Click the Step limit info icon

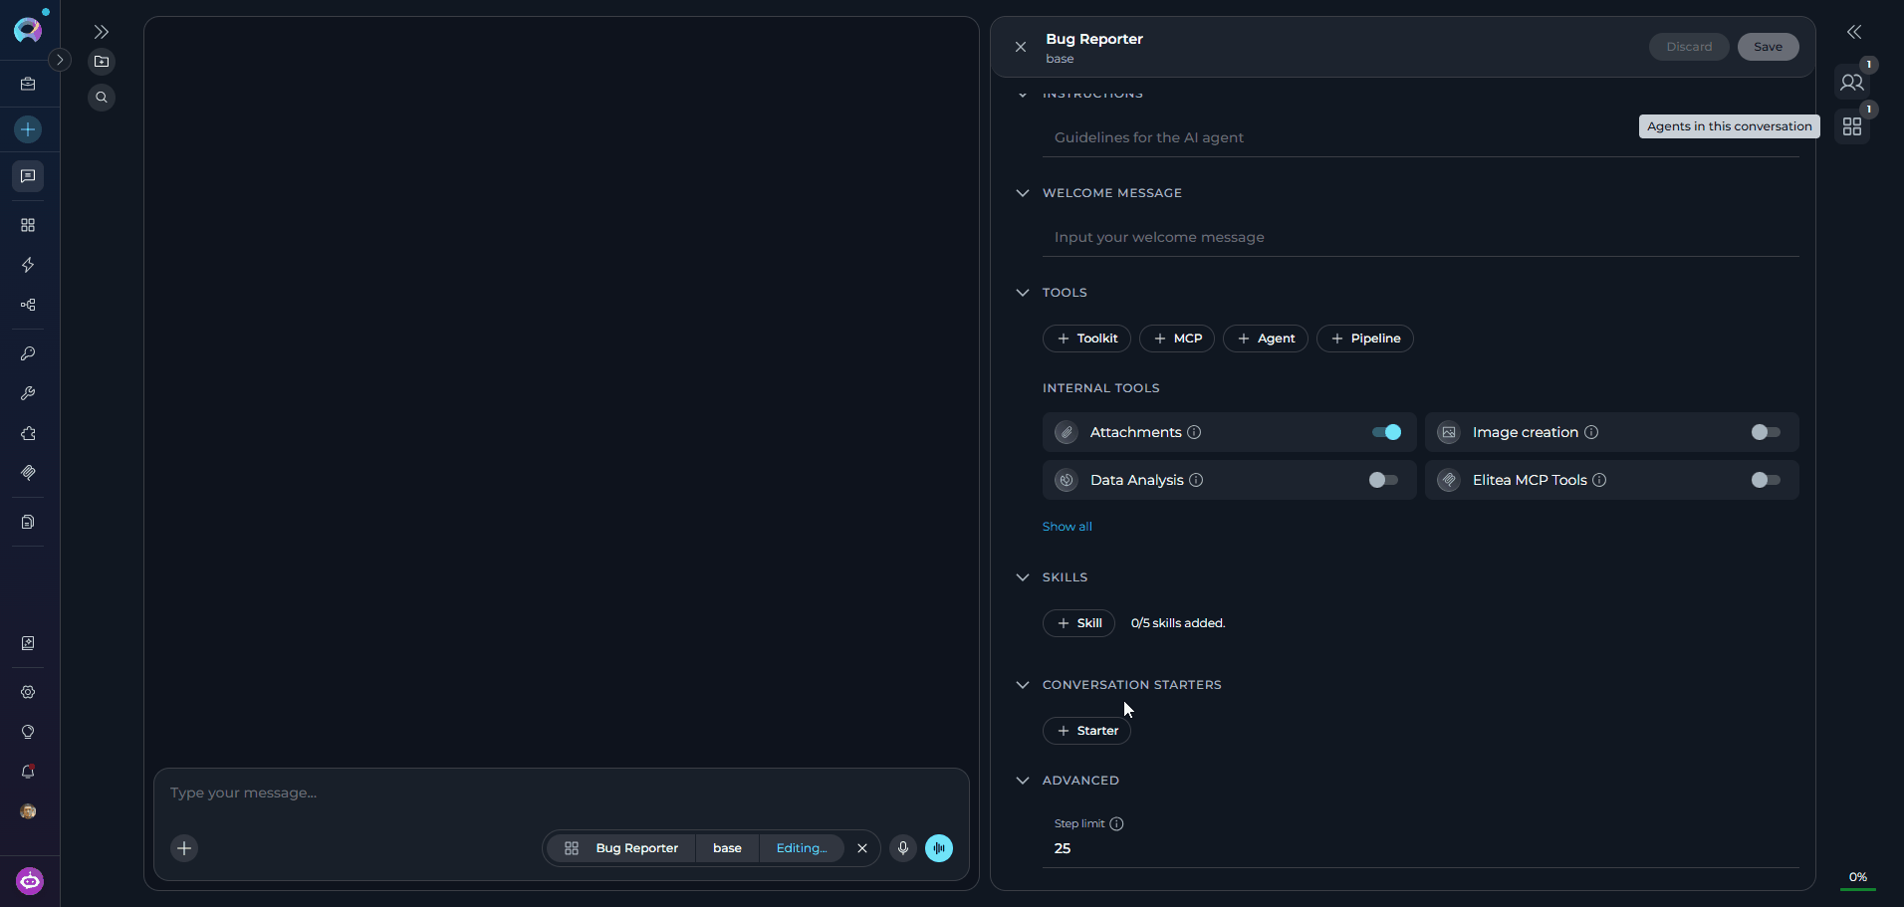[x=1116, y=823]
